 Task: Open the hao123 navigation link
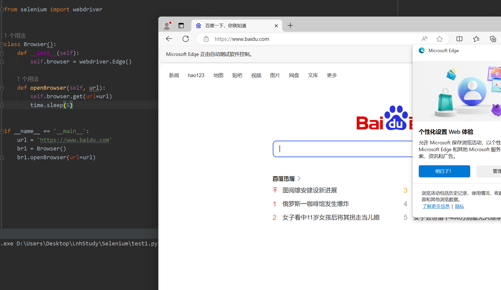(x=196, y=75)
